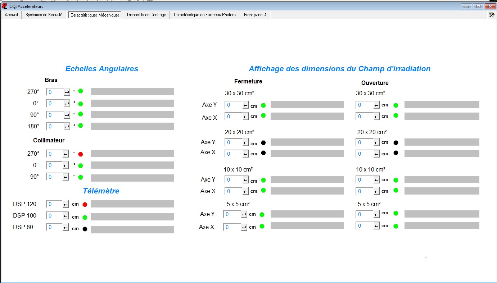Click the Affichage des dimensions du Champ d'irradiation heading
497x283 pixels.
point(340,69)
